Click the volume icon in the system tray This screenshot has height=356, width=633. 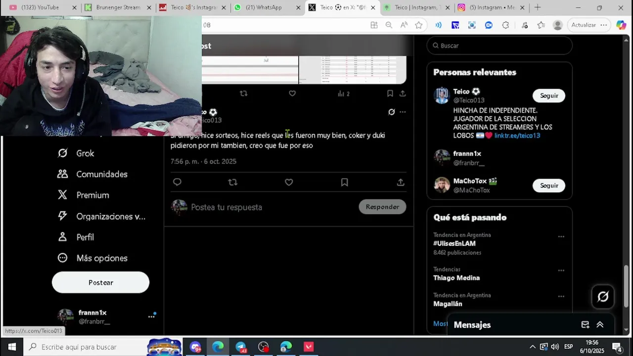555,347
